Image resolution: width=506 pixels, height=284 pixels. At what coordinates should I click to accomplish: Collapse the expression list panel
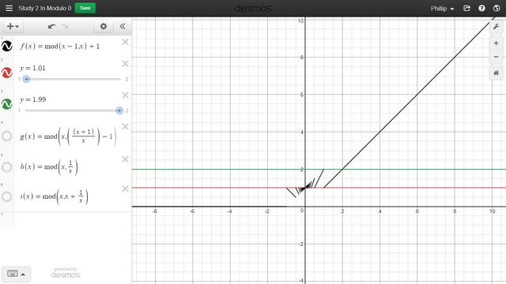tap(123, 26)
